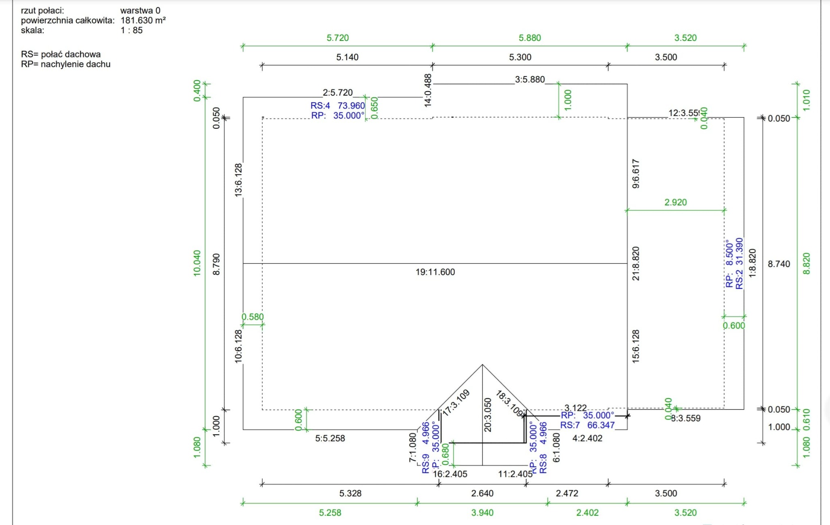
Task: Click the edge label 3:5.880
Action: (x=530, y=79)
